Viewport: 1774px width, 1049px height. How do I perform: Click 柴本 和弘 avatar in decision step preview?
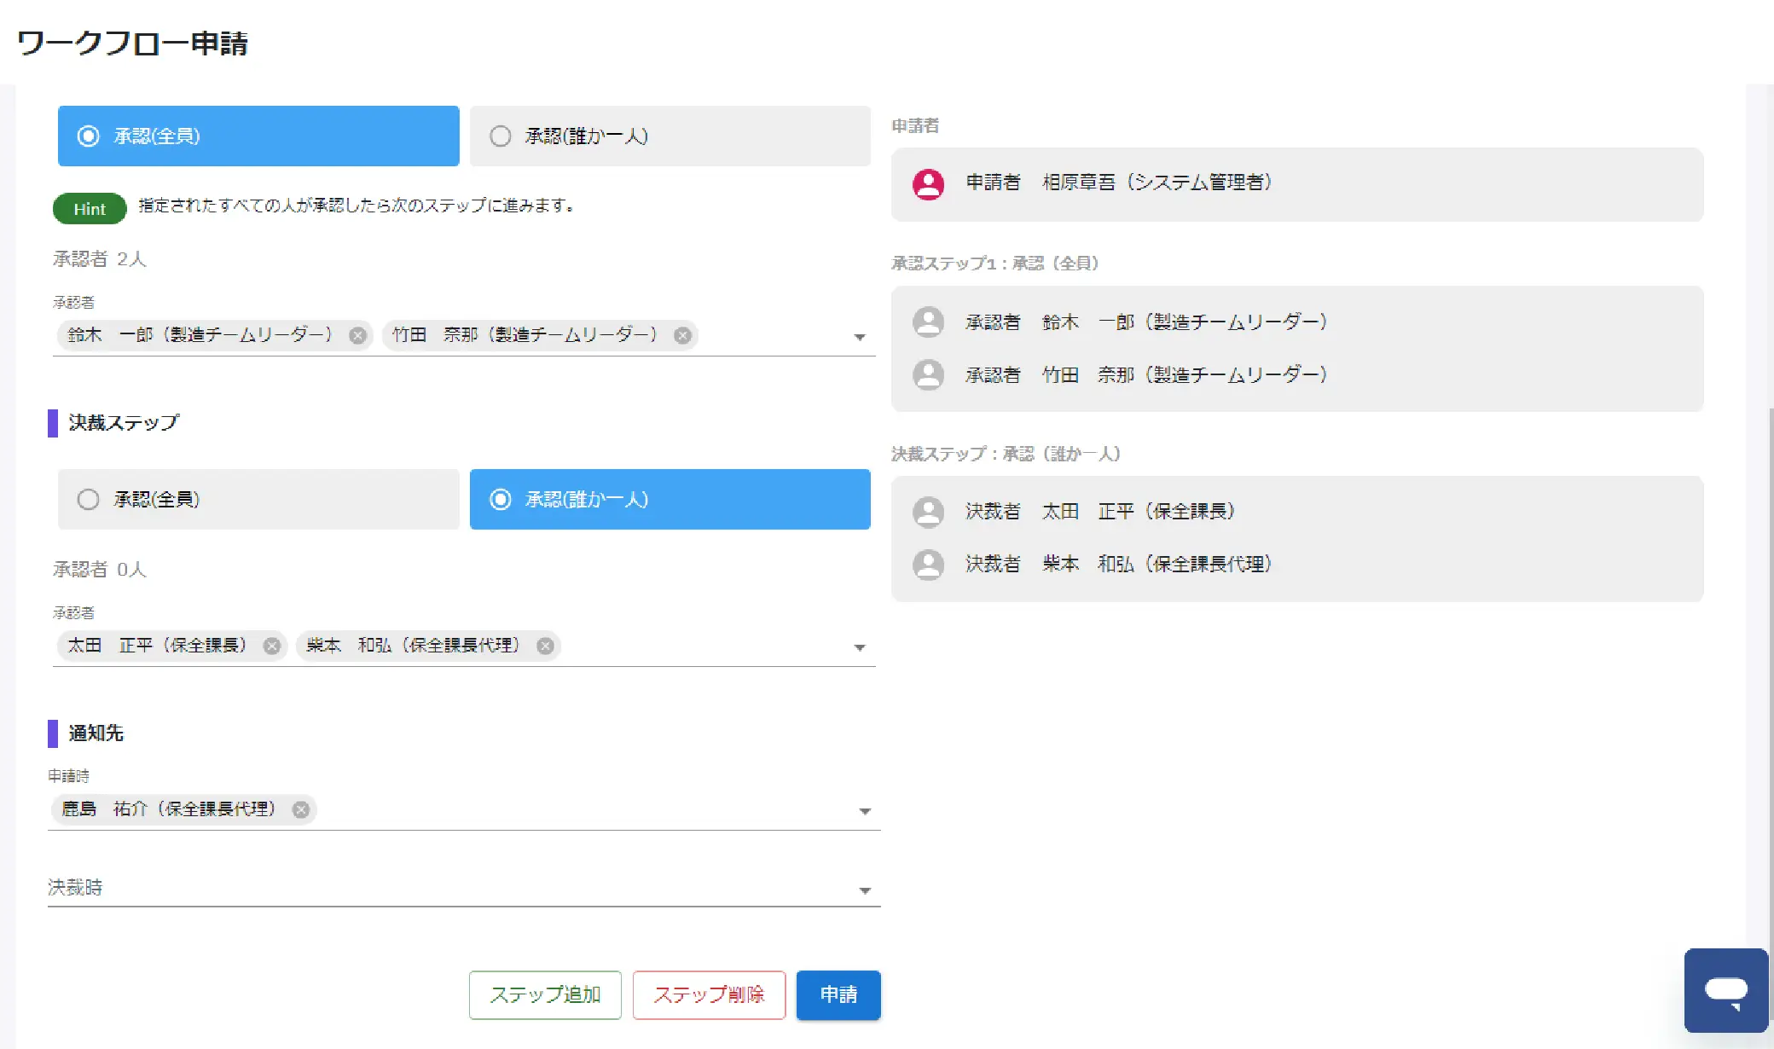pos(928,564)
